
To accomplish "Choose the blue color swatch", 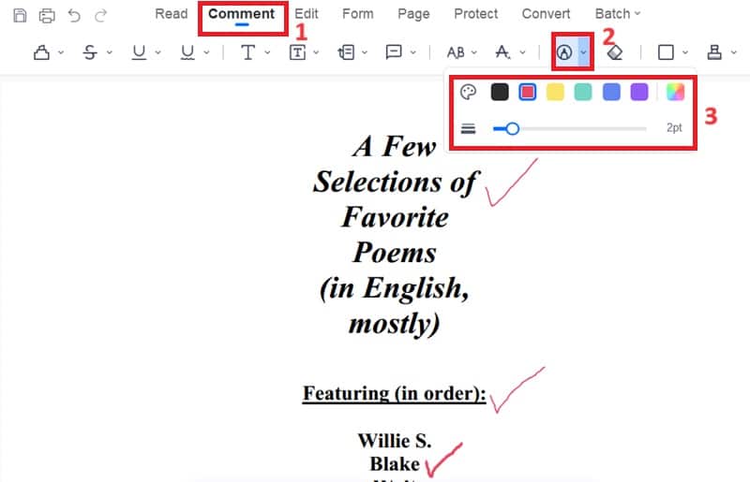I will tap(611, 92).
